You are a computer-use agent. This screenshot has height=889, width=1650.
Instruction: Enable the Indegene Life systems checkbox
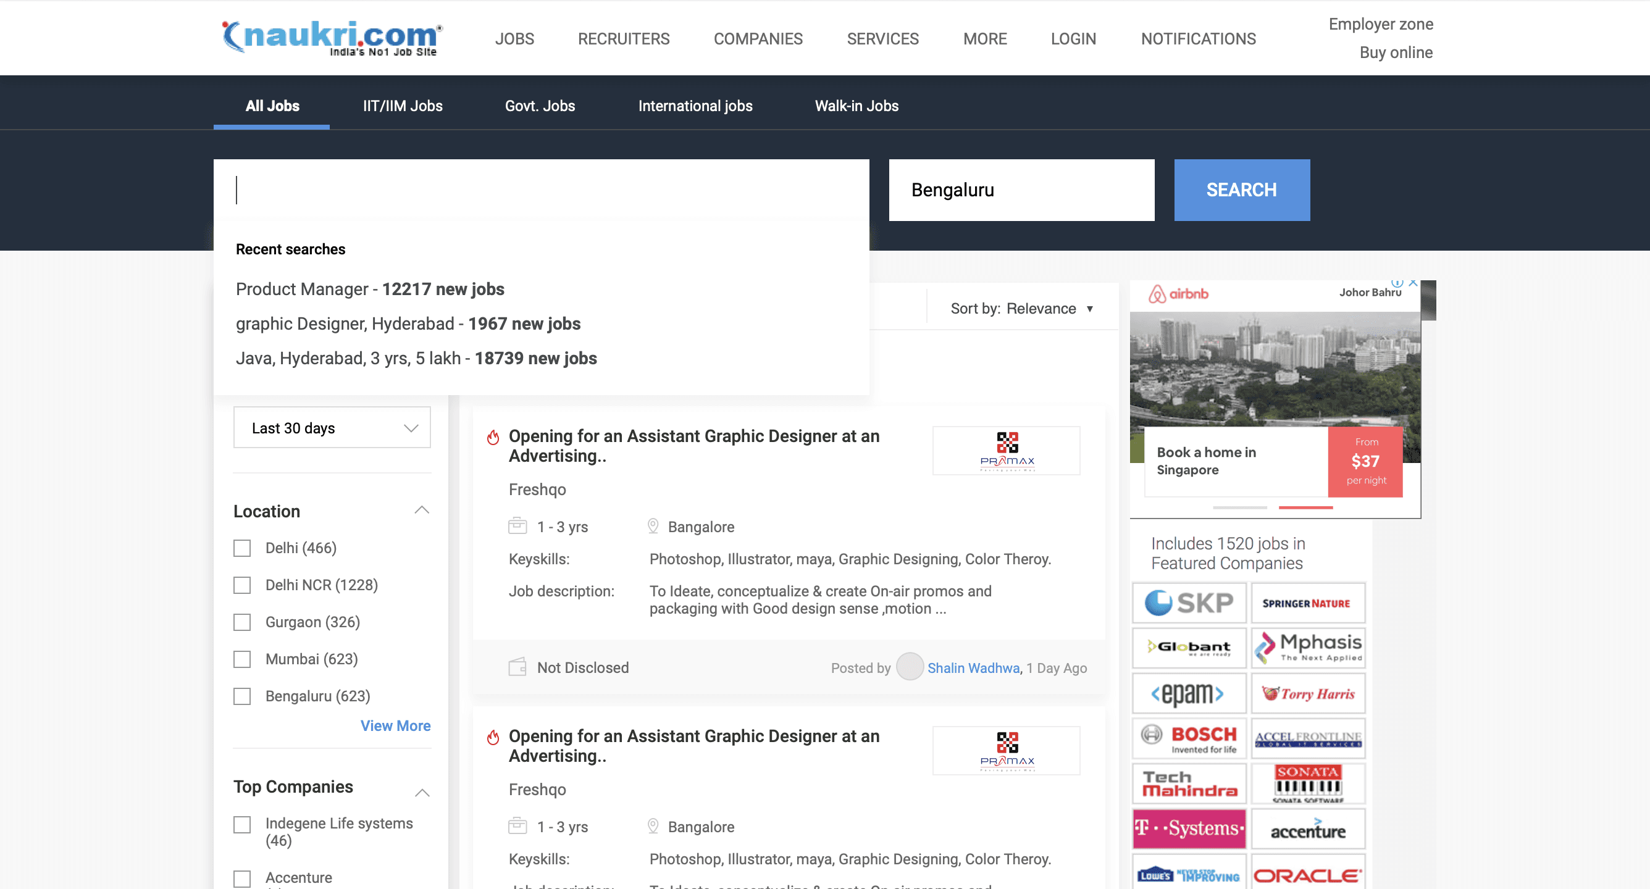click(x=242, y=824)
